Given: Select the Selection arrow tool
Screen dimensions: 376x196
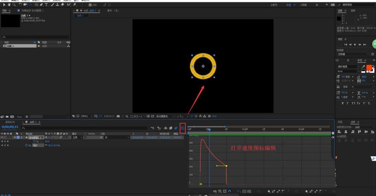Looking at the screenshot, I should pyautogui.click(x=4, y=5).
